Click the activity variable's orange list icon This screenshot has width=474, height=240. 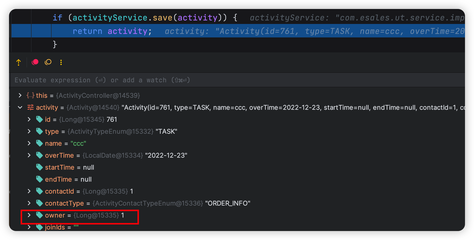[30, 107]
